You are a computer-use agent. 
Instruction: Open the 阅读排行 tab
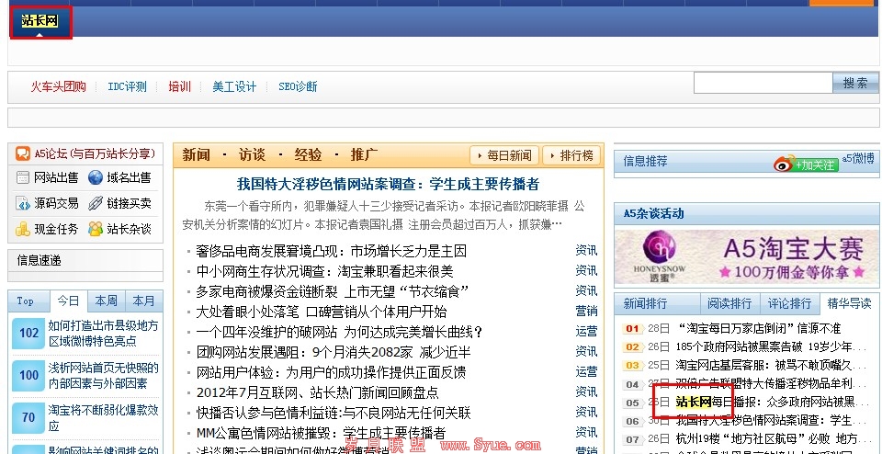point(729,303)
